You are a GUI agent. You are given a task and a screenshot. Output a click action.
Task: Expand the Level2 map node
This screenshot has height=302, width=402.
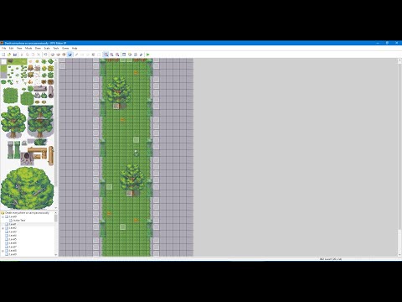tap(3, 228)
